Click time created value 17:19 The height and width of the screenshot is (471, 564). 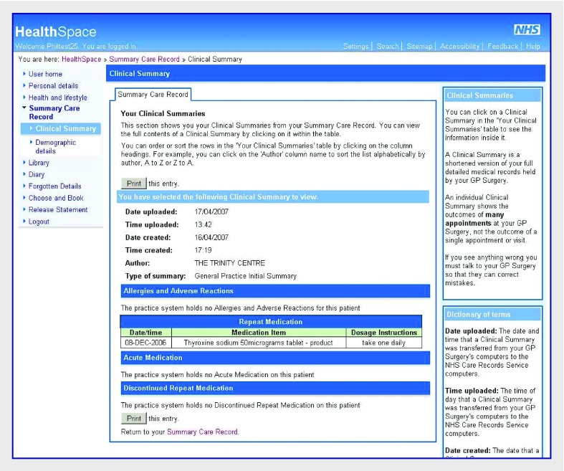(204, 250)
